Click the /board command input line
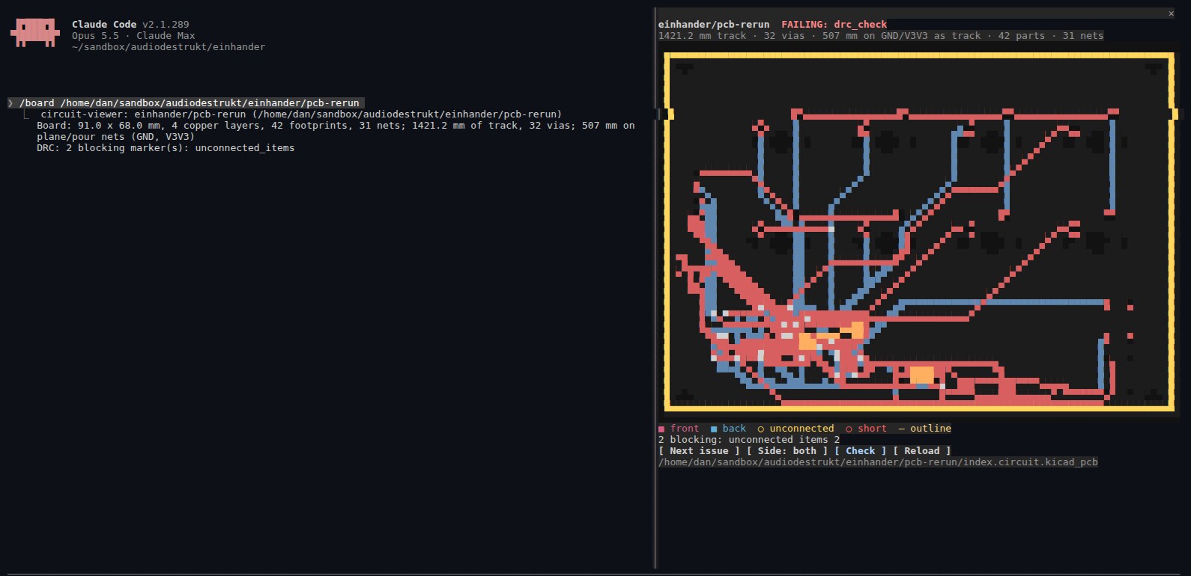Screen dimensions: 1191x576 click(186, 103)
